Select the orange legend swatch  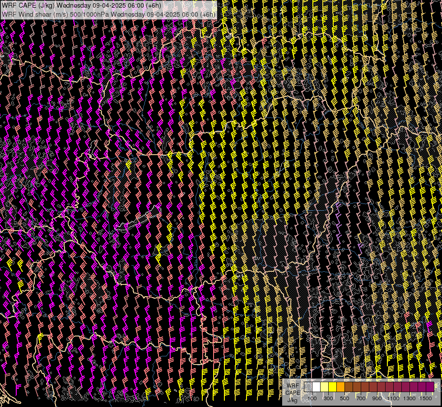point(340,387)
